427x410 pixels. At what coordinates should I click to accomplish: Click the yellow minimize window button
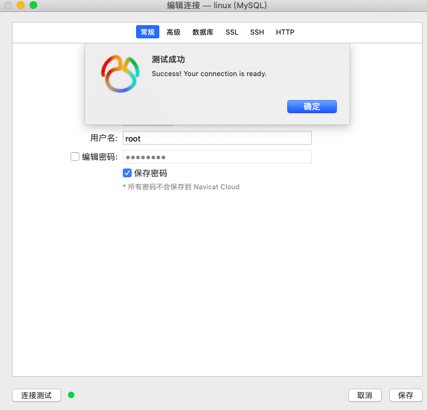click(21, 5)
